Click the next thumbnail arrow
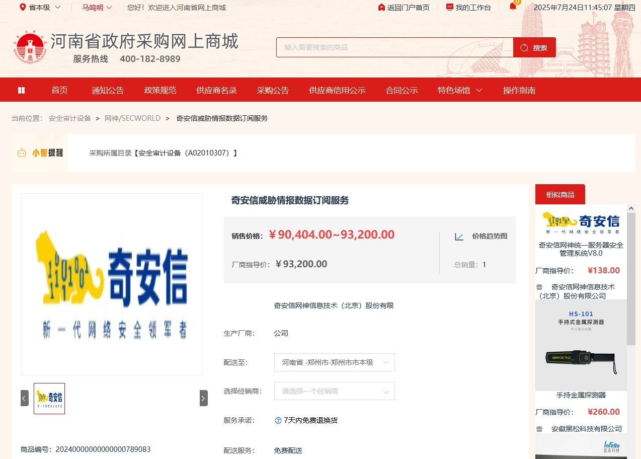 203,398
